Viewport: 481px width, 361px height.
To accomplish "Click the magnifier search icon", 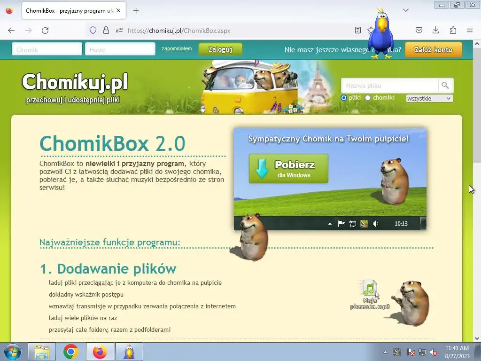I will click(x=445, y=86).
